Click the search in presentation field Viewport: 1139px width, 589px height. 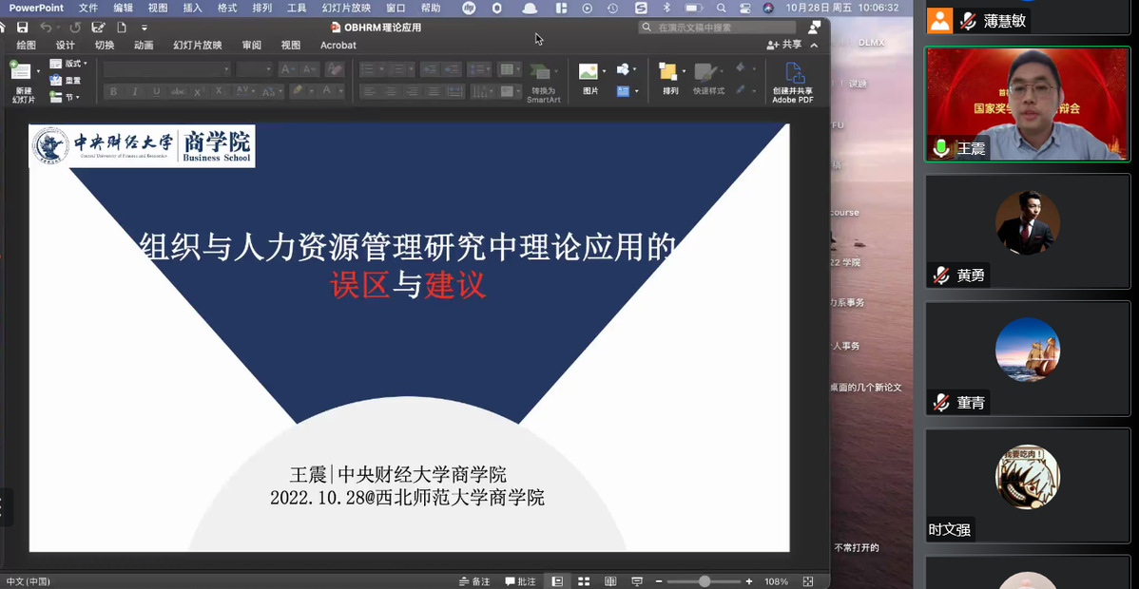(723, 28)
